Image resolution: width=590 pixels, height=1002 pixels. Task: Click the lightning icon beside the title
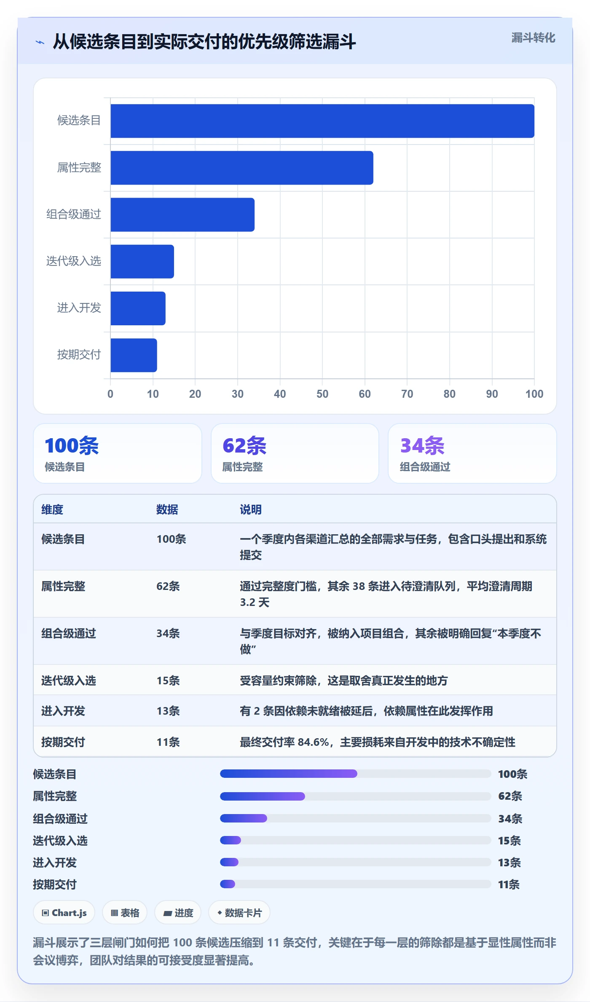click(40, 42)
